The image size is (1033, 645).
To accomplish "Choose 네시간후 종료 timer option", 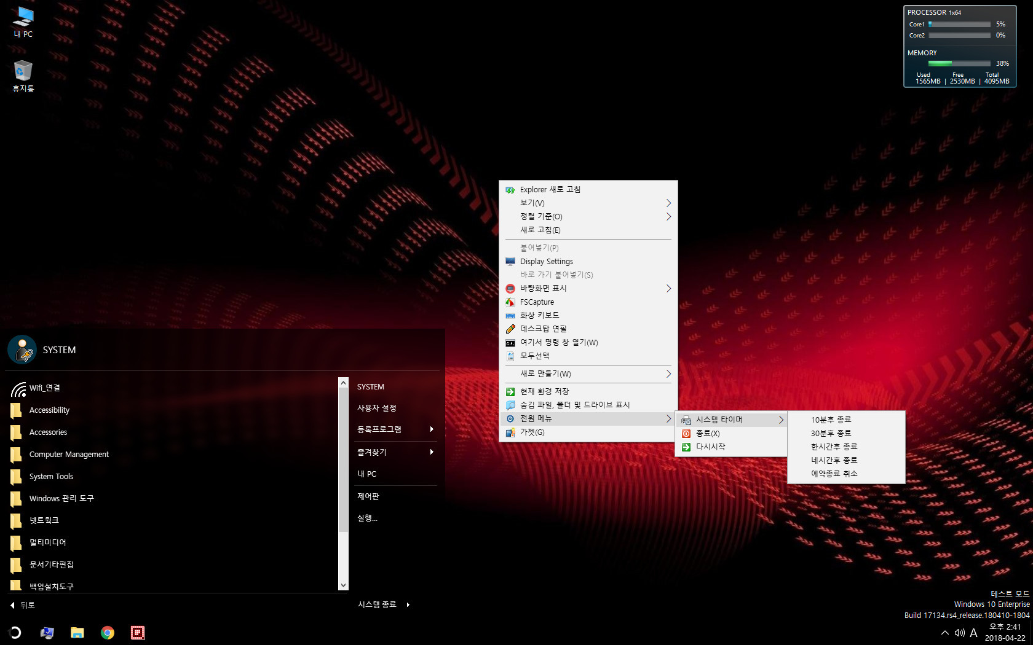I will (846, 461).
